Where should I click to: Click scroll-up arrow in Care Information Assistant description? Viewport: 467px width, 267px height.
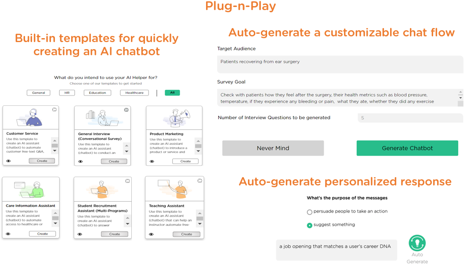click(55, 213)
